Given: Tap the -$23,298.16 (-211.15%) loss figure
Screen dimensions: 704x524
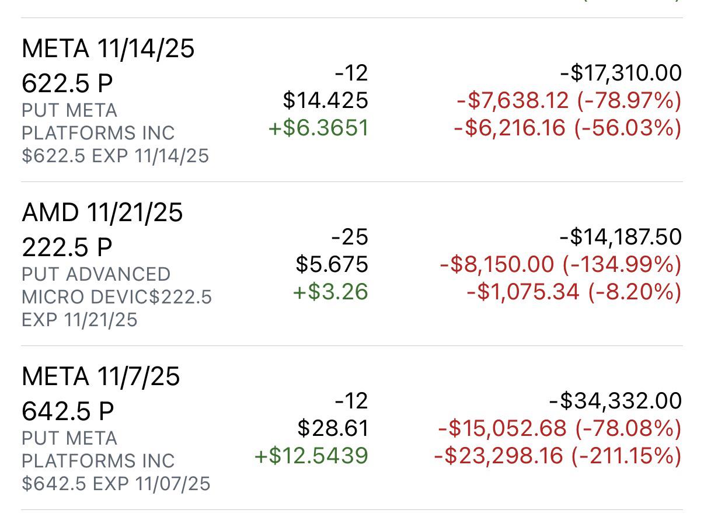Looking at the screenshot, I should (x=557, y=456).
